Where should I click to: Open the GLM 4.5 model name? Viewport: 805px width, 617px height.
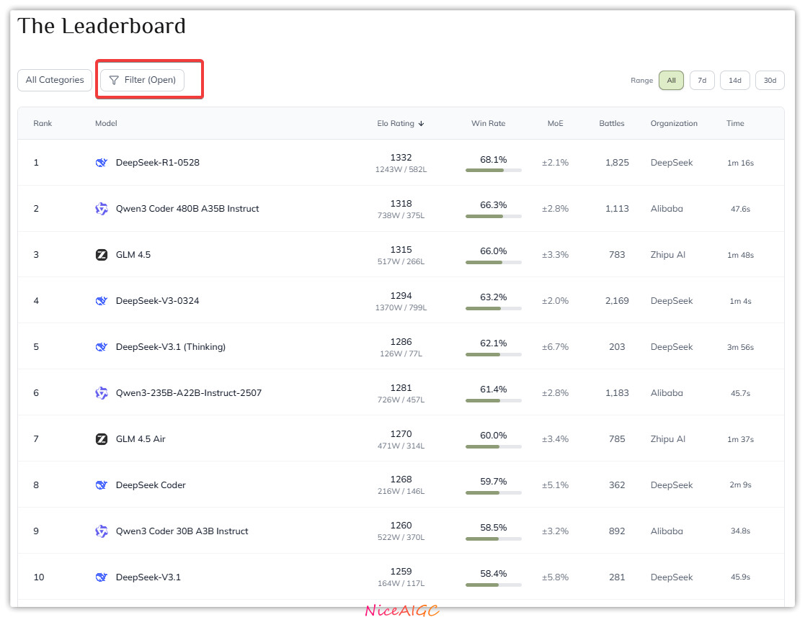click(133, 255)
